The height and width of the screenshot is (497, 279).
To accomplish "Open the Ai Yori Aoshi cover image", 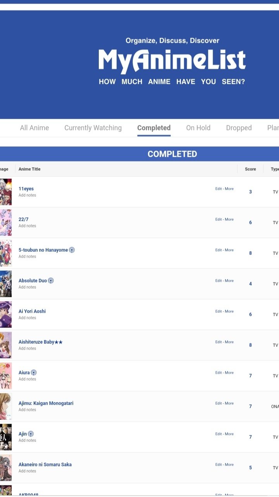I will (x=6, y=314).
